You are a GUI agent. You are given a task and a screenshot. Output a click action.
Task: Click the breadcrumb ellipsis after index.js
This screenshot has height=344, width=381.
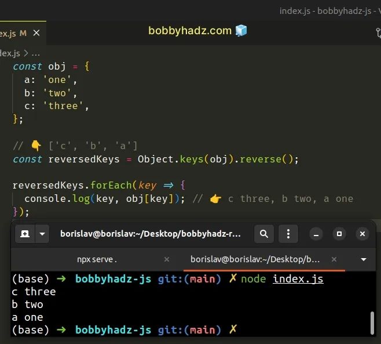36,53
